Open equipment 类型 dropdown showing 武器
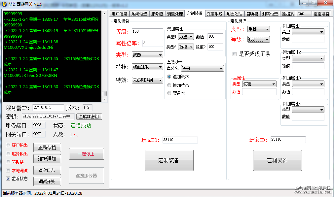The image size is (334, 197). [x=147, y=55]
